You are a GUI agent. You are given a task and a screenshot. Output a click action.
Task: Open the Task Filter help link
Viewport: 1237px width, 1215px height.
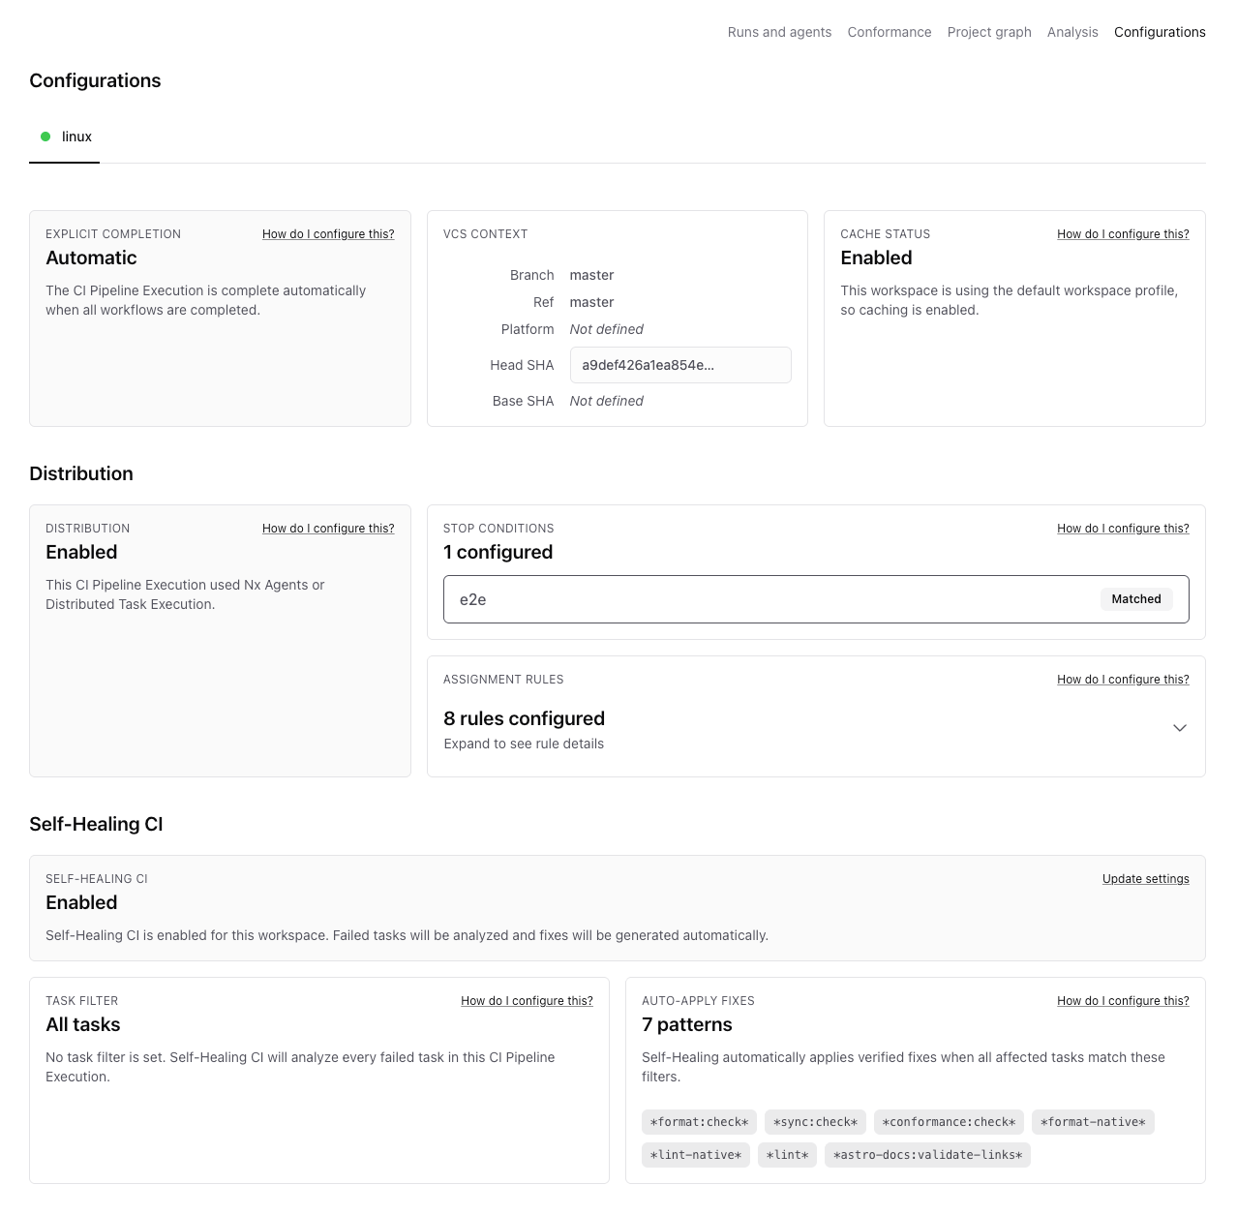point(527,1000)
